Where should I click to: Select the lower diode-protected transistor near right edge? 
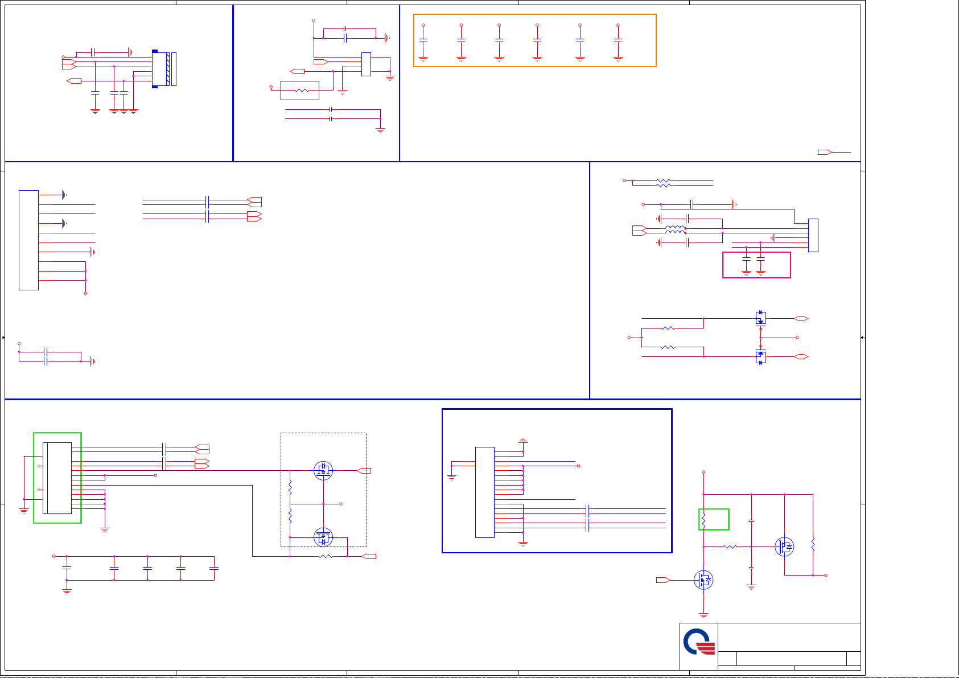tap(761, 357)
